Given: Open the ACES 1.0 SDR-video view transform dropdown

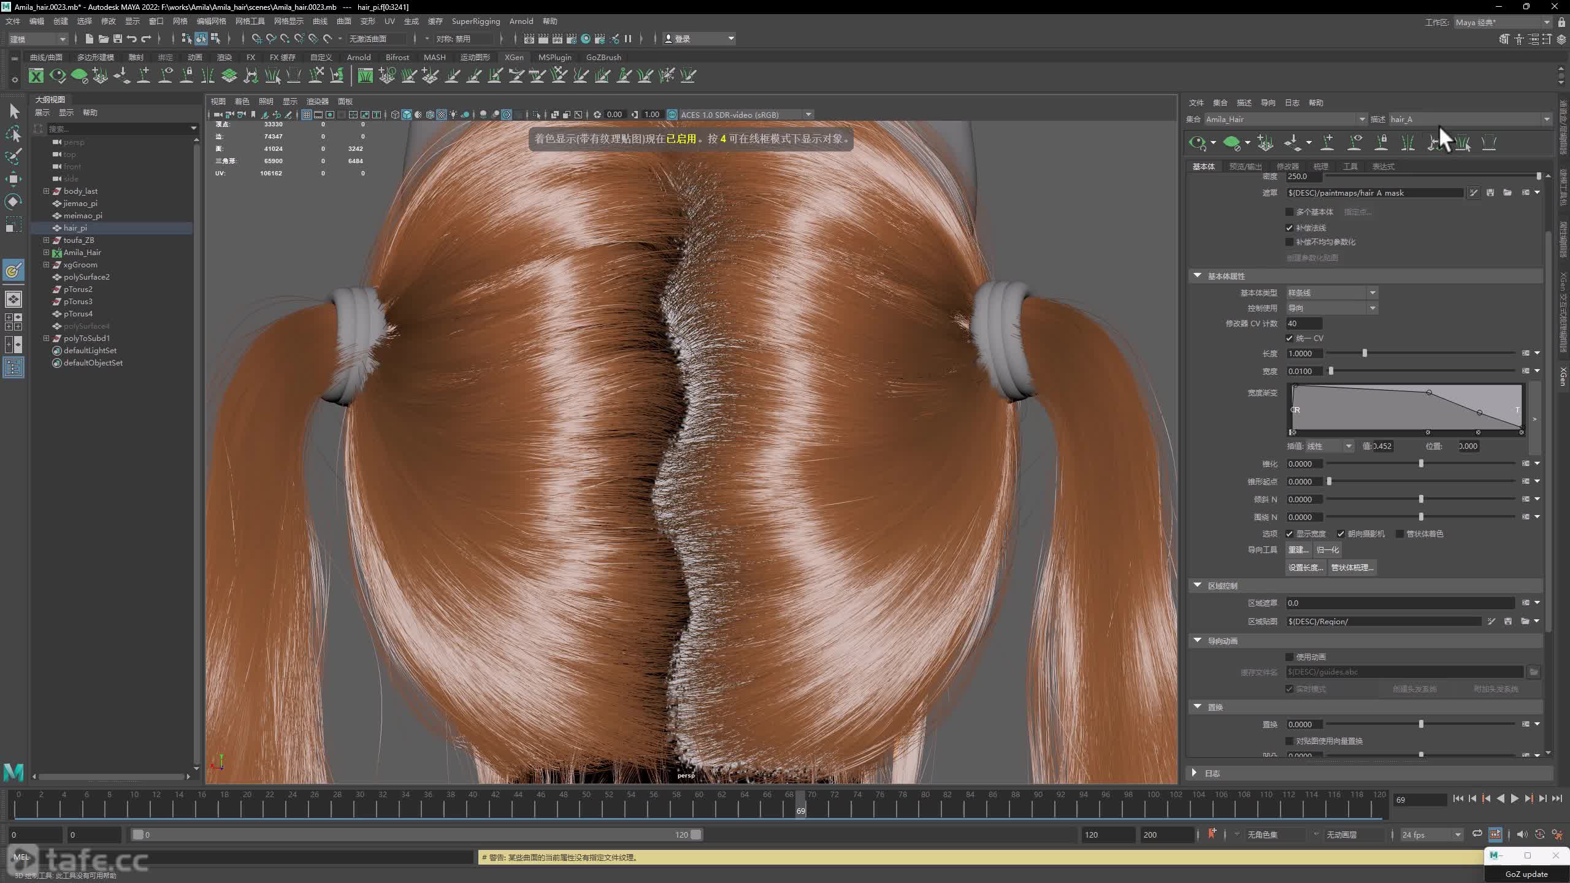Looking at the screenshot, I should 746,115.
